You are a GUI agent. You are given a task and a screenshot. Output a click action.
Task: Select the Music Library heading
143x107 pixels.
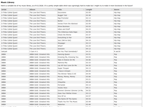[8, 2]
